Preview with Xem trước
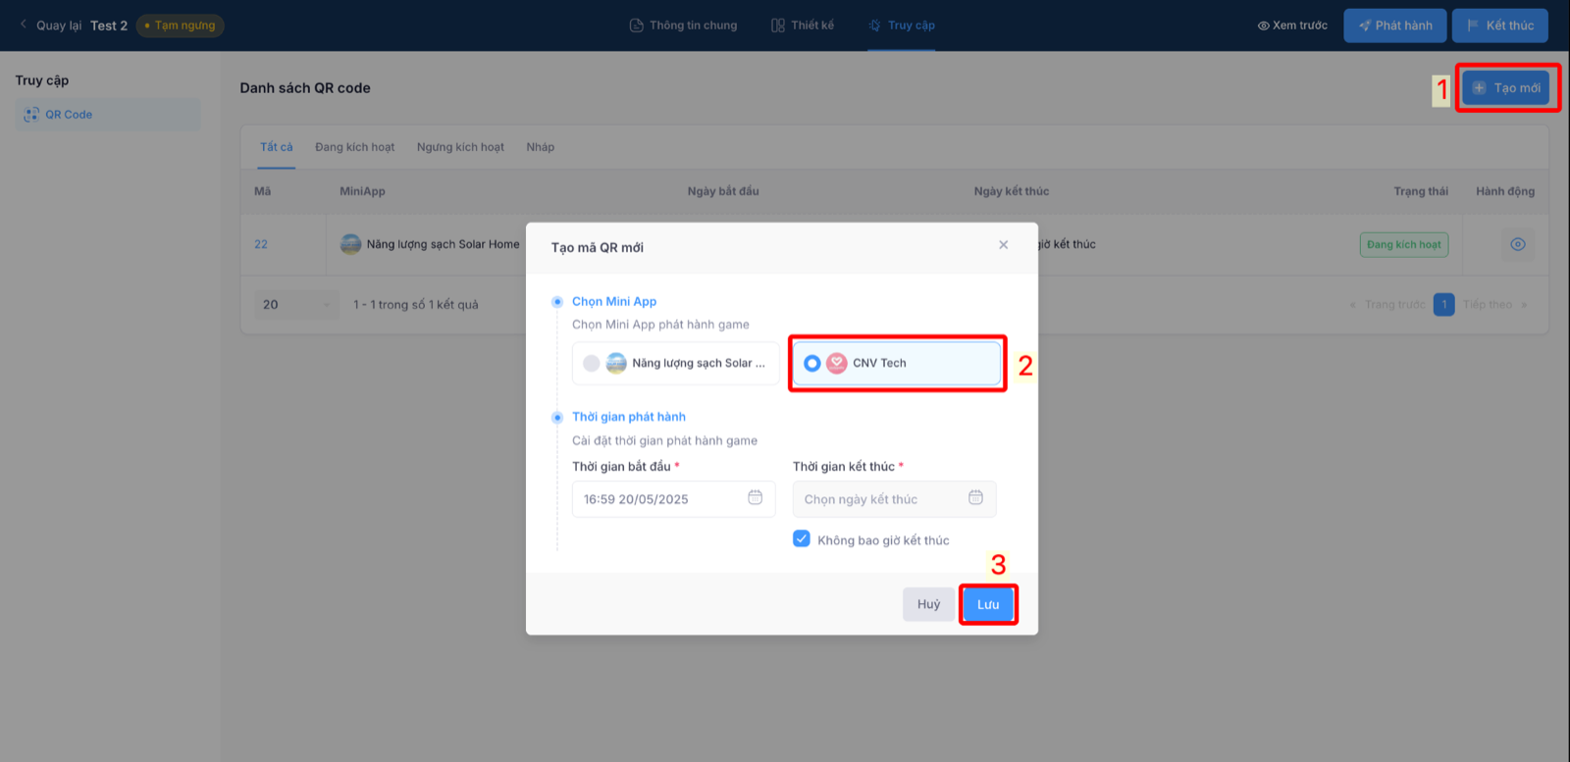The image size is (1570, 762). [x=1292, y=25]
